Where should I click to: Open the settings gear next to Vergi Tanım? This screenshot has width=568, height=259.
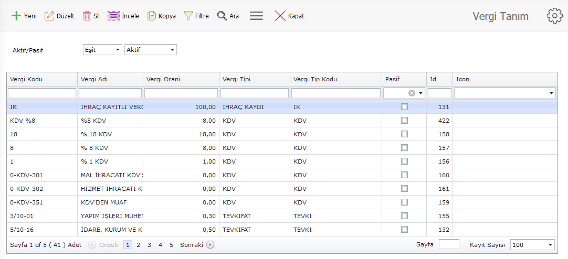point(554,16)
